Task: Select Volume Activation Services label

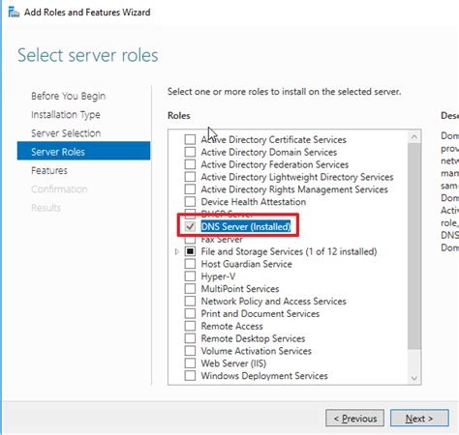Action: tap(257, 351)
